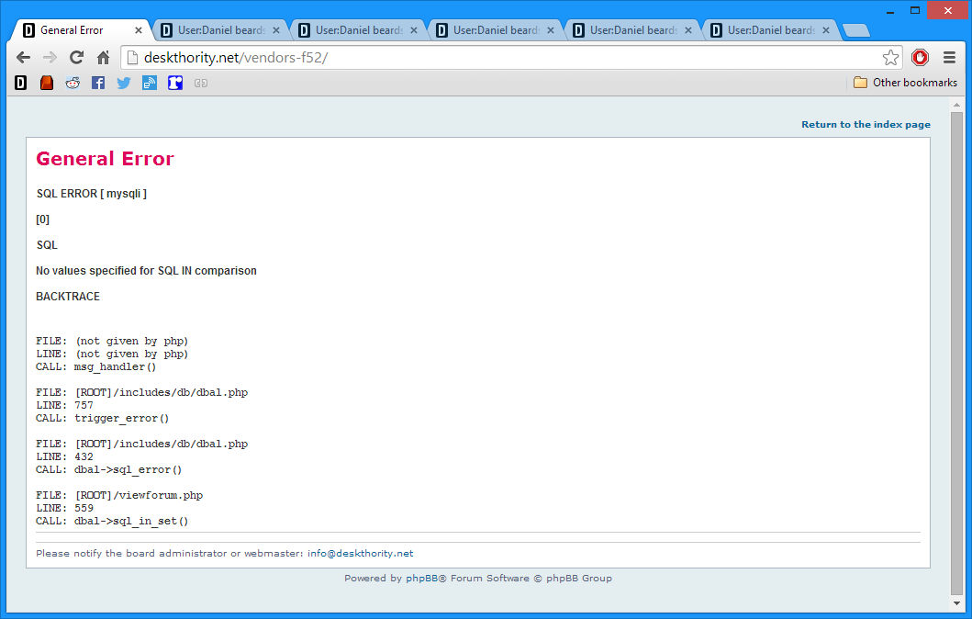Screen dimensions: 972x619
Task: Open the Facebook bookmark icon
Action: tap(98, 83)
